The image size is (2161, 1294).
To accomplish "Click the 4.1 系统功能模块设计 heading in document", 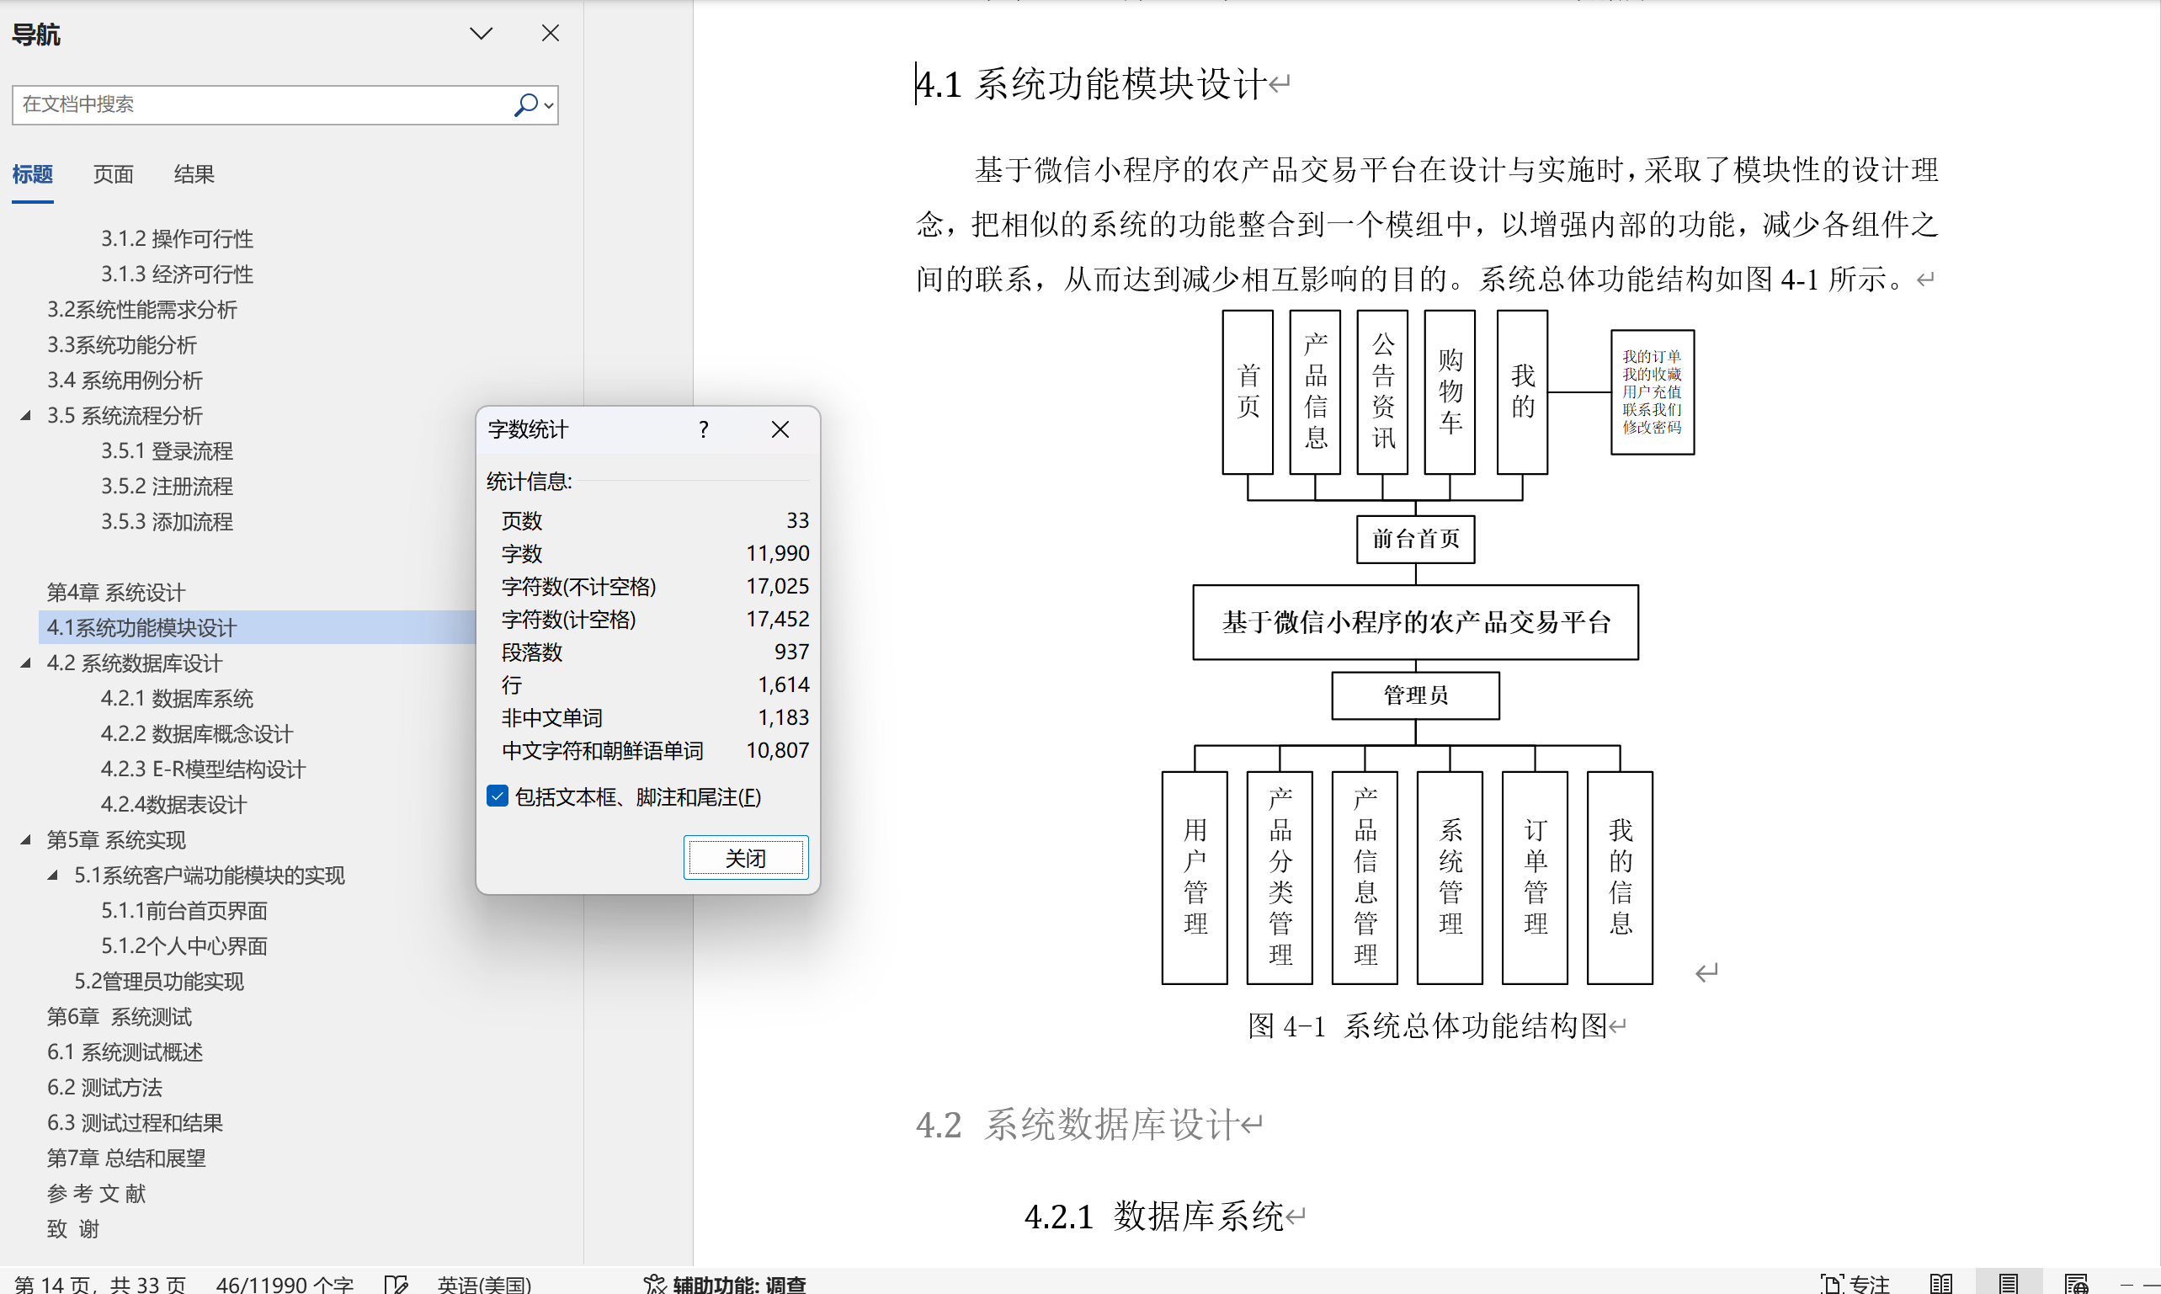I will 1091,84.
